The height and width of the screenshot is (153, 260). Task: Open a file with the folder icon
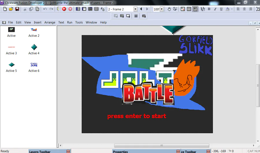(11, 9)
